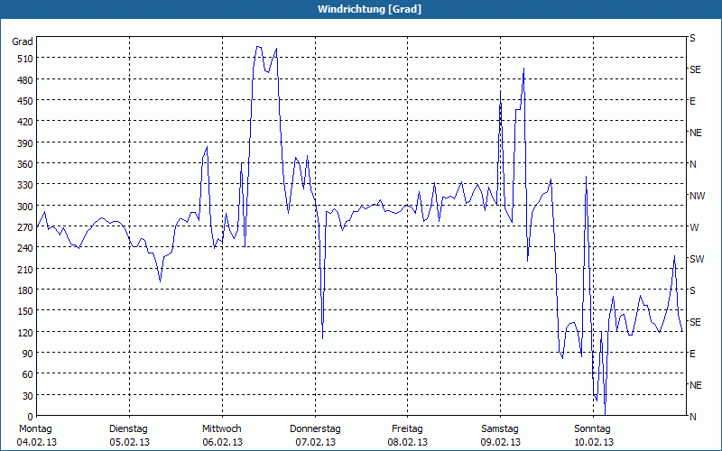Click the N compass label beside the 0 baseline

[x=692, y=417]
